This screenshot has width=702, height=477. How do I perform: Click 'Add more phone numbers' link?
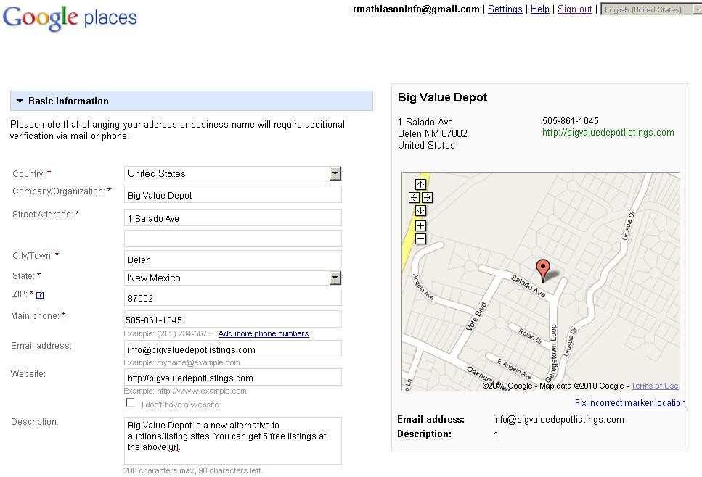point(264,333)
